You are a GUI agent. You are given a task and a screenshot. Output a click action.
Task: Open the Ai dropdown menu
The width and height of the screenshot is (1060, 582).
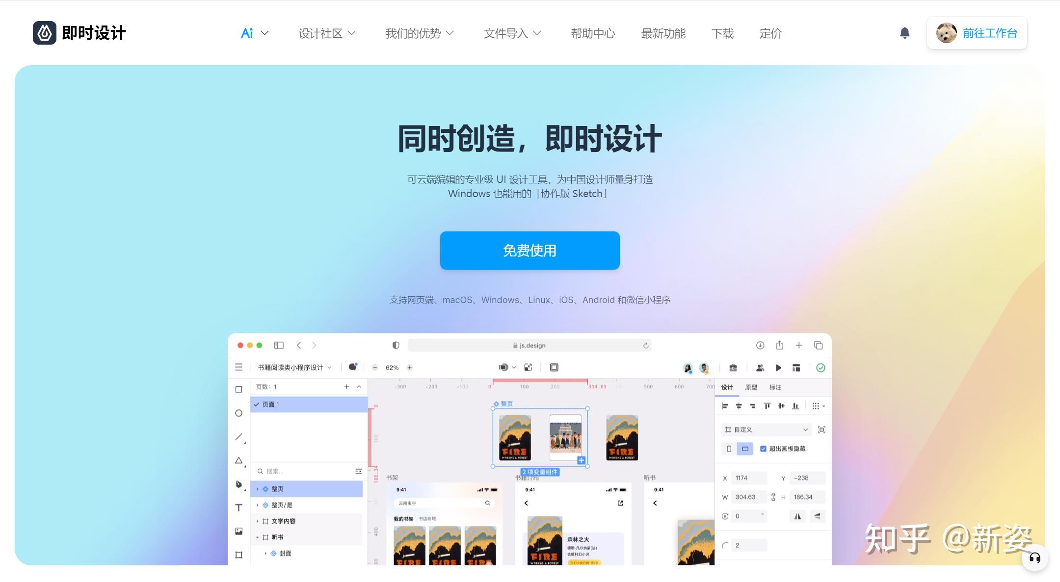coord(255,33)
